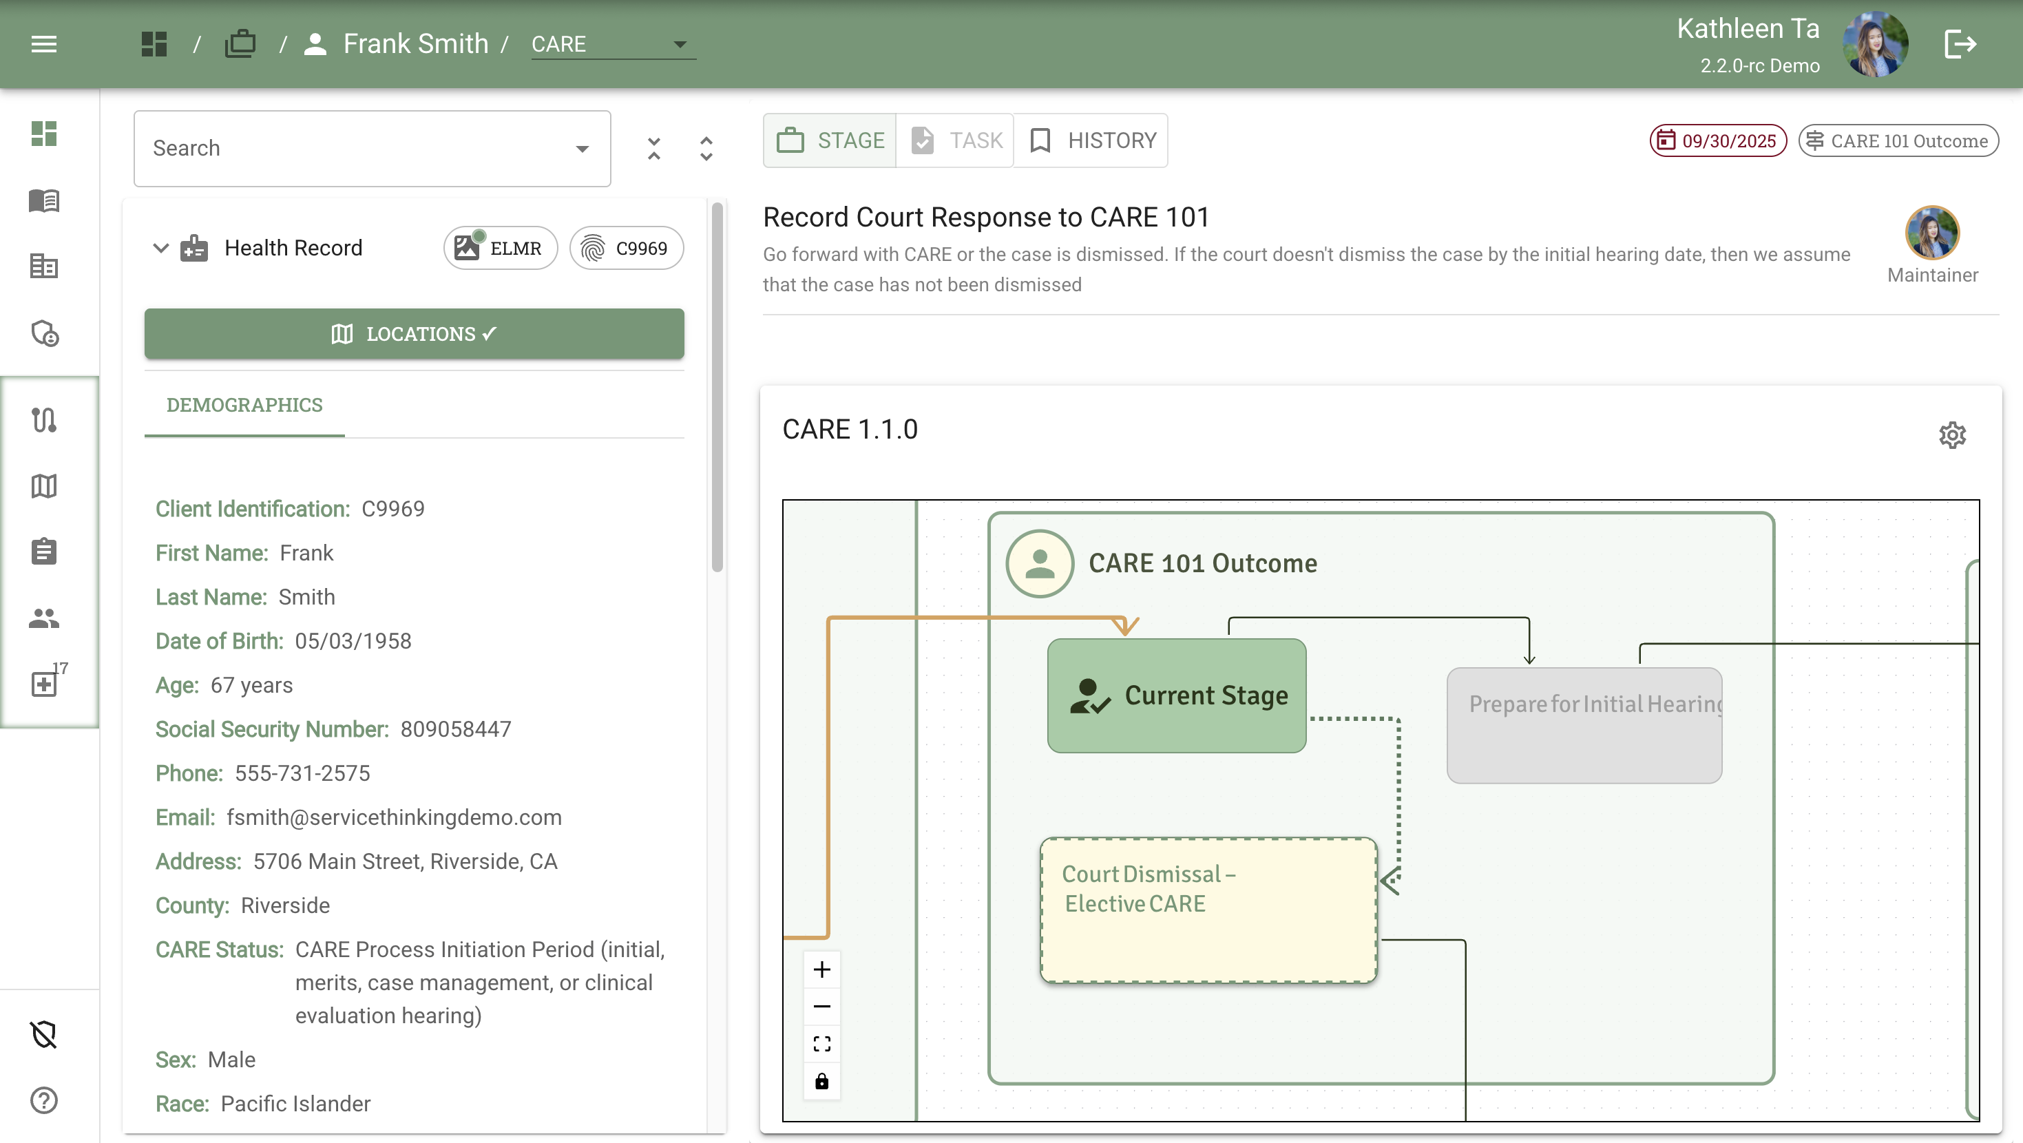
Task: Toggle the LOCATIONS checked button
Action: [x=414, y=334]
